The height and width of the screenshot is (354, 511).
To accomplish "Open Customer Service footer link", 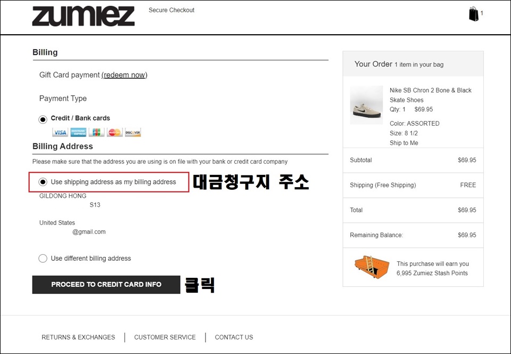I will [x=165, y=337].
